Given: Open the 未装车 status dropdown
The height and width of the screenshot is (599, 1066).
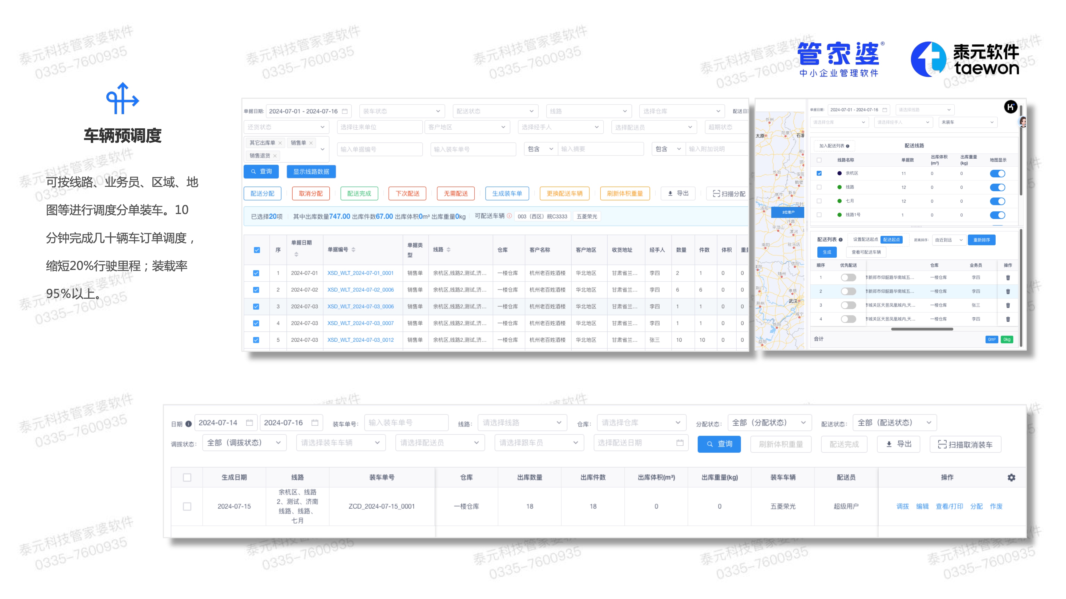Looking at the screenshot, I should pyautogui.click(x=967, y=122).
